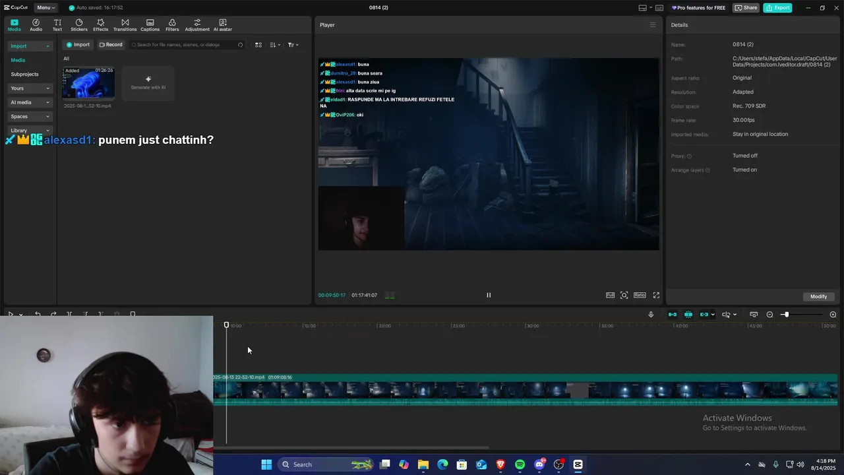844x475 pixels.
Task: Open the linkage options dropdown arrow
Action: click(713, 315)
